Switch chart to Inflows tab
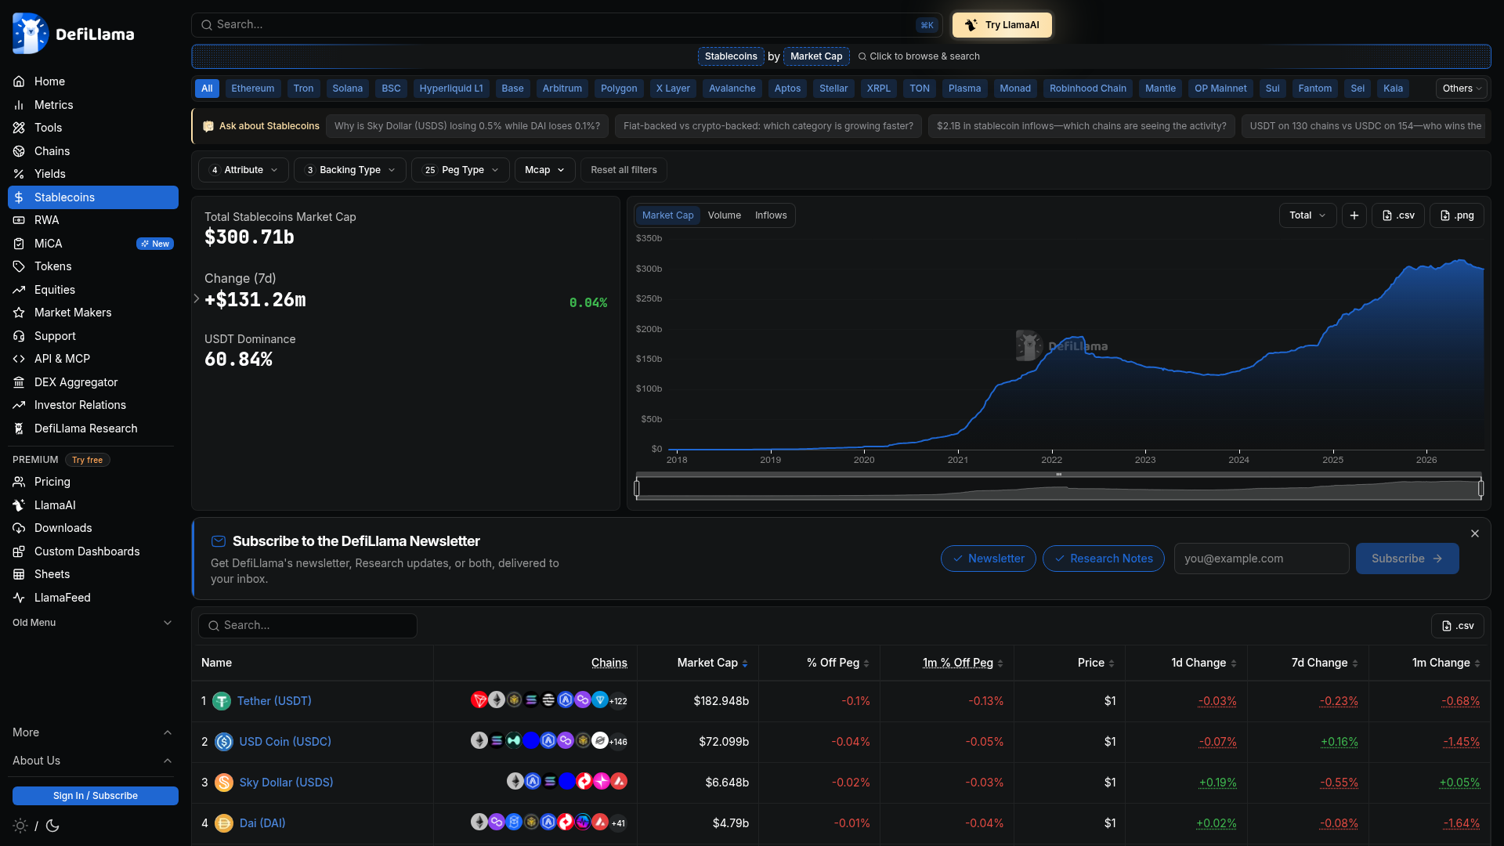 (771, 215)
